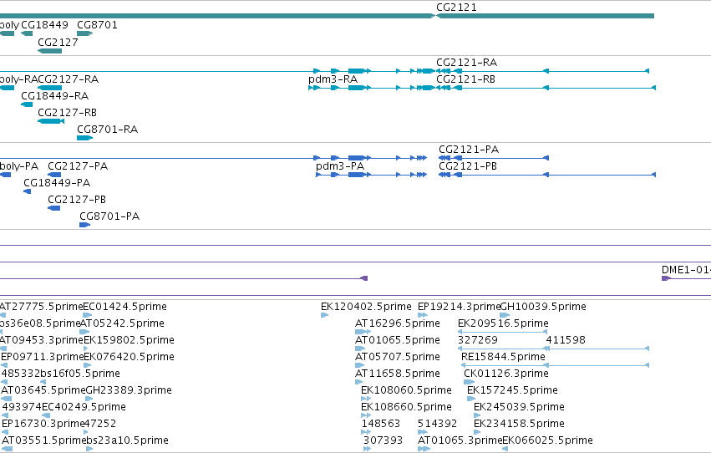
Task: Click the GH23389.3prime EST
Action: point(89,399)
